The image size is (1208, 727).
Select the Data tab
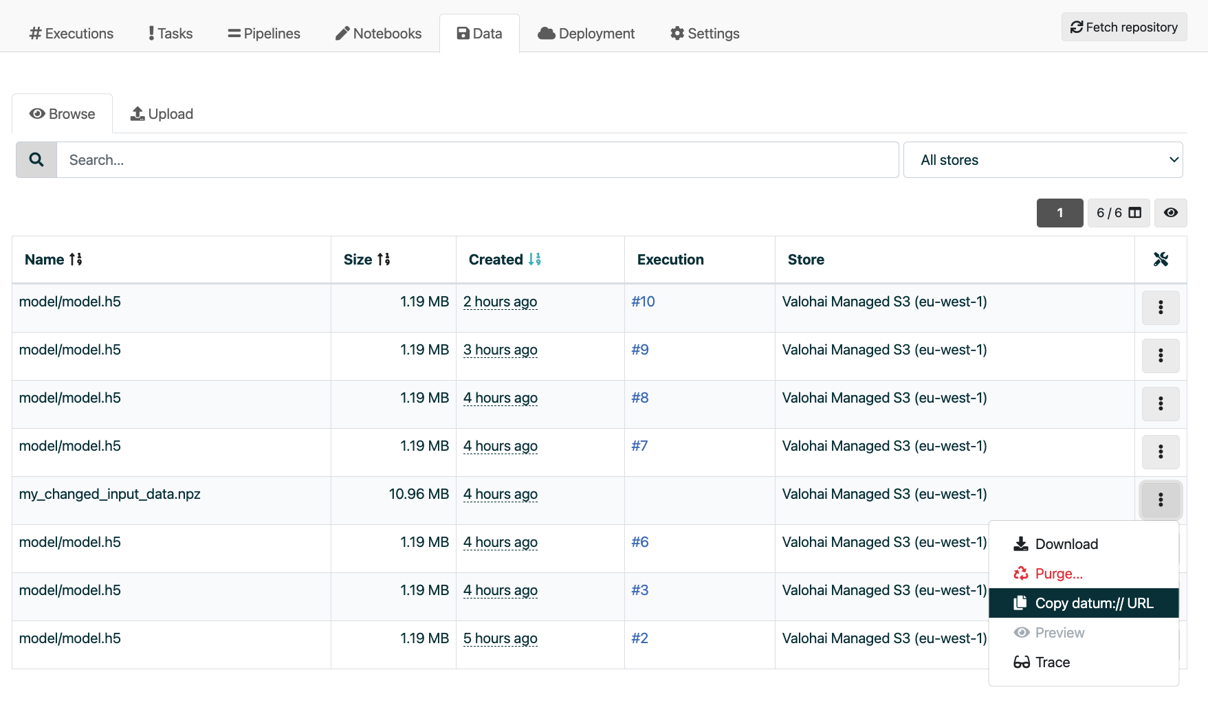click(x=479, y=34)
